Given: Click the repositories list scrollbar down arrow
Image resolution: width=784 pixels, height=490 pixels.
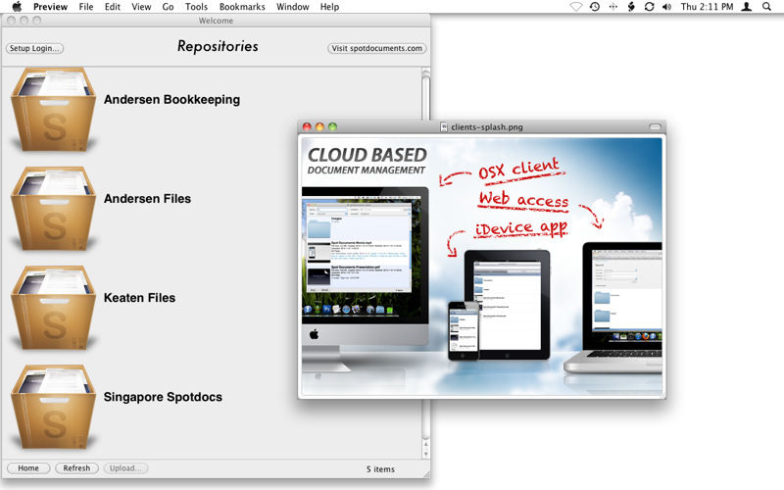Looking at the screenshot, I should click(425, 454).
